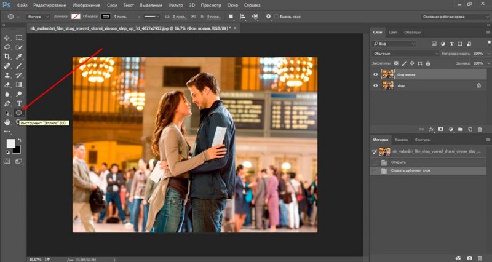This screenshot has height=262, width=492.
Task: Hide the Фон layer
Action: pyautogui.click(x=375, y=85)
